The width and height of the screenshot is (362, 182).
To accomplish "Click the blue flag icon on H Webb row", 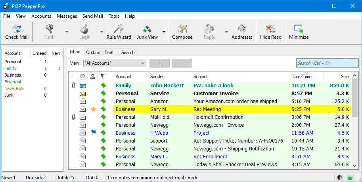I will pos(93,132).
